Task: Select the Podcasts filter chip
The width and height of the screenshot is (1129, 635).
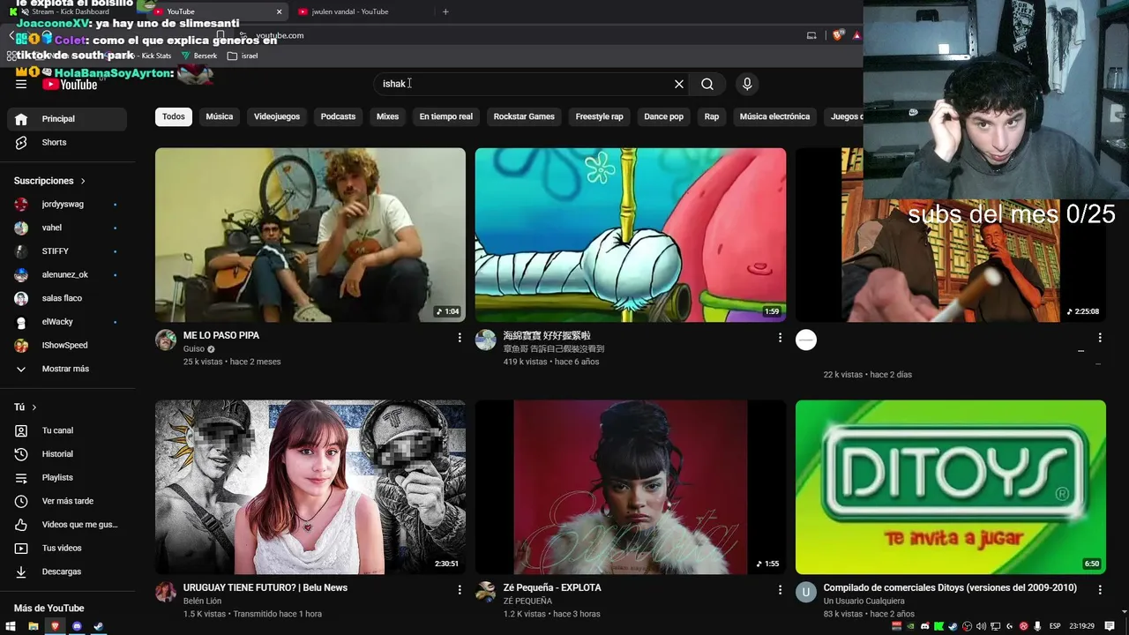Action: 338,116
